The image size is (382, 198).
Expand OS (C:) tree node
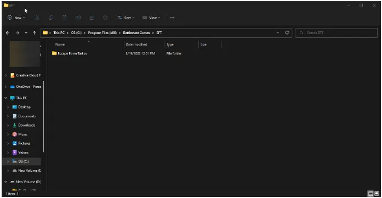(x=8, y=161)
